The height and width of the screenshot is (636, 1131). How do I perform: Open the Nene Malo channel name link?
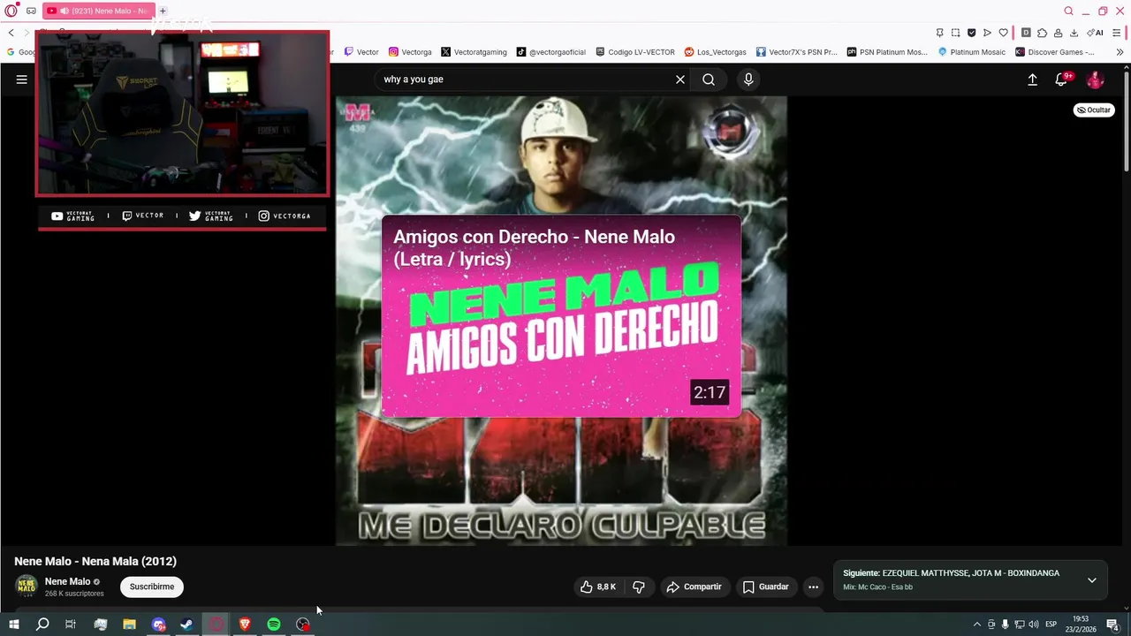point(67,581)
